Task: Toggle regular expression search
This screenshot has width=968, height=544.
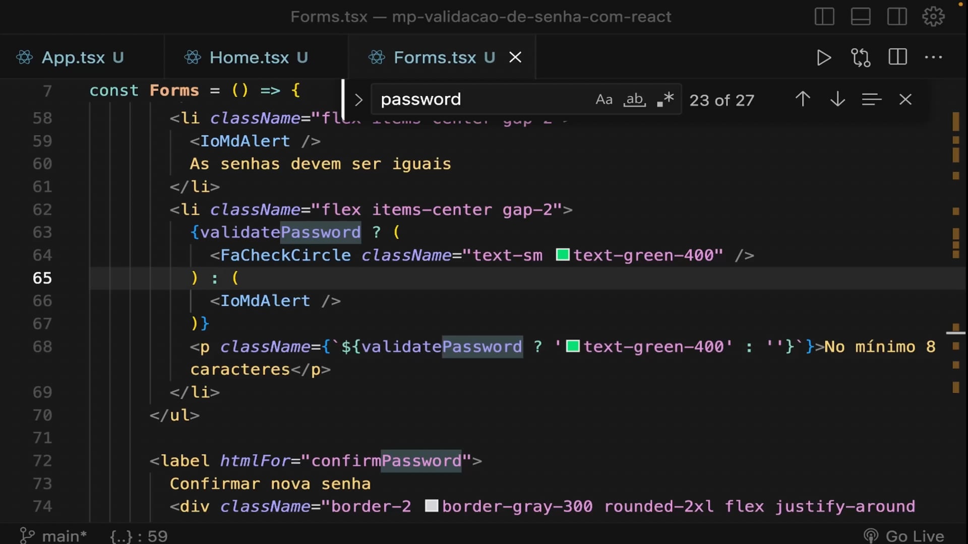Action: [665, 99]
